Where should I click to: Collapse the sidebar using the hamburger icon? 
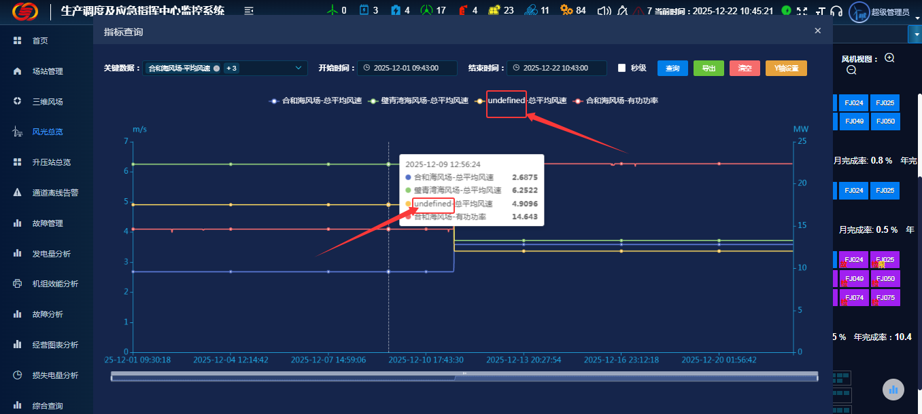(249, 11)
